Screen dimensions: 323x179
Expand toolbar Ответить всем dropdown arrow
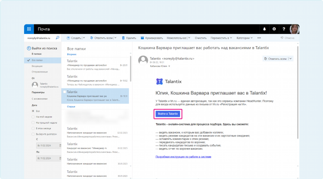click(115, 38)
